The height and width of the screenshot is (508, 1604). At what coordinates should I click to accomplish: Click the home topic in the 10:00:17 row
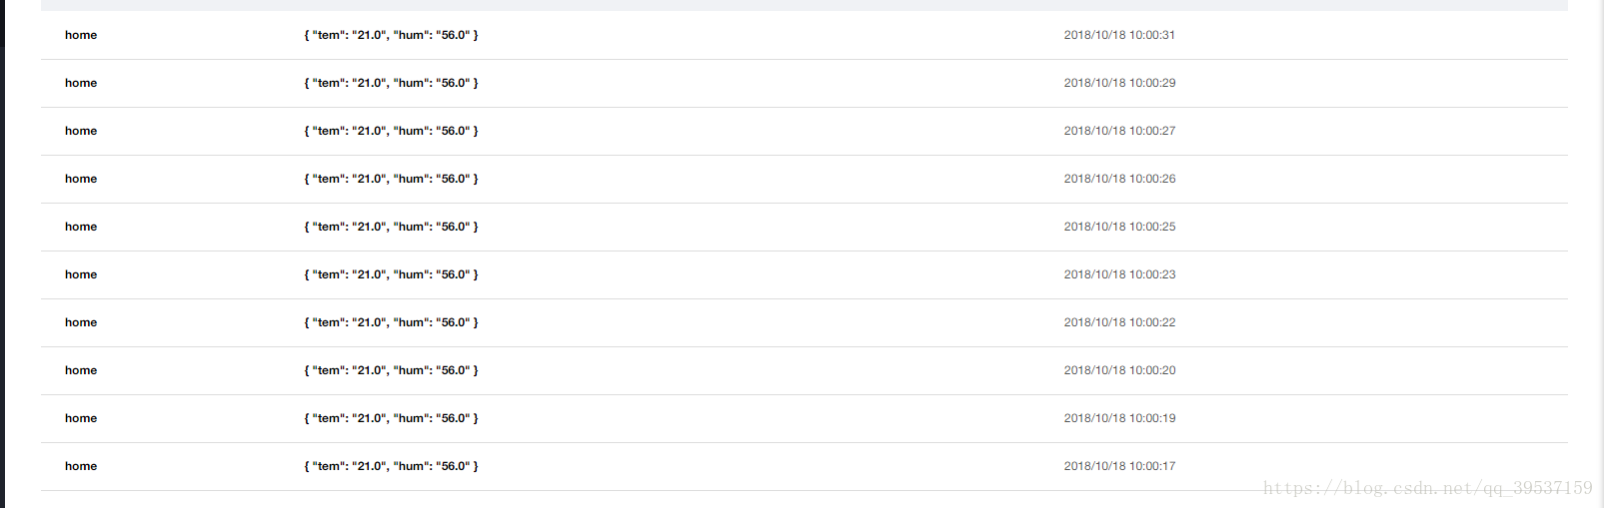coord(81,466)
